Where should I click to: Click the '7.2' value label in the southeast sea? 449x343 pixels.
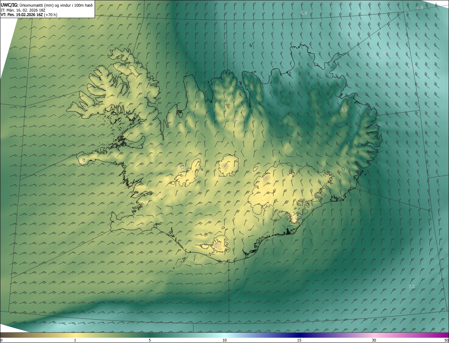[411, 287]
